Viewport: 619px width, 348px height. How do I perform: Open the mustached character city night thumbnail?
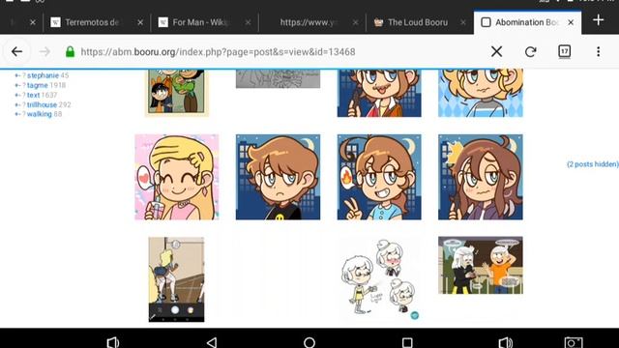(x=379, y=93)
